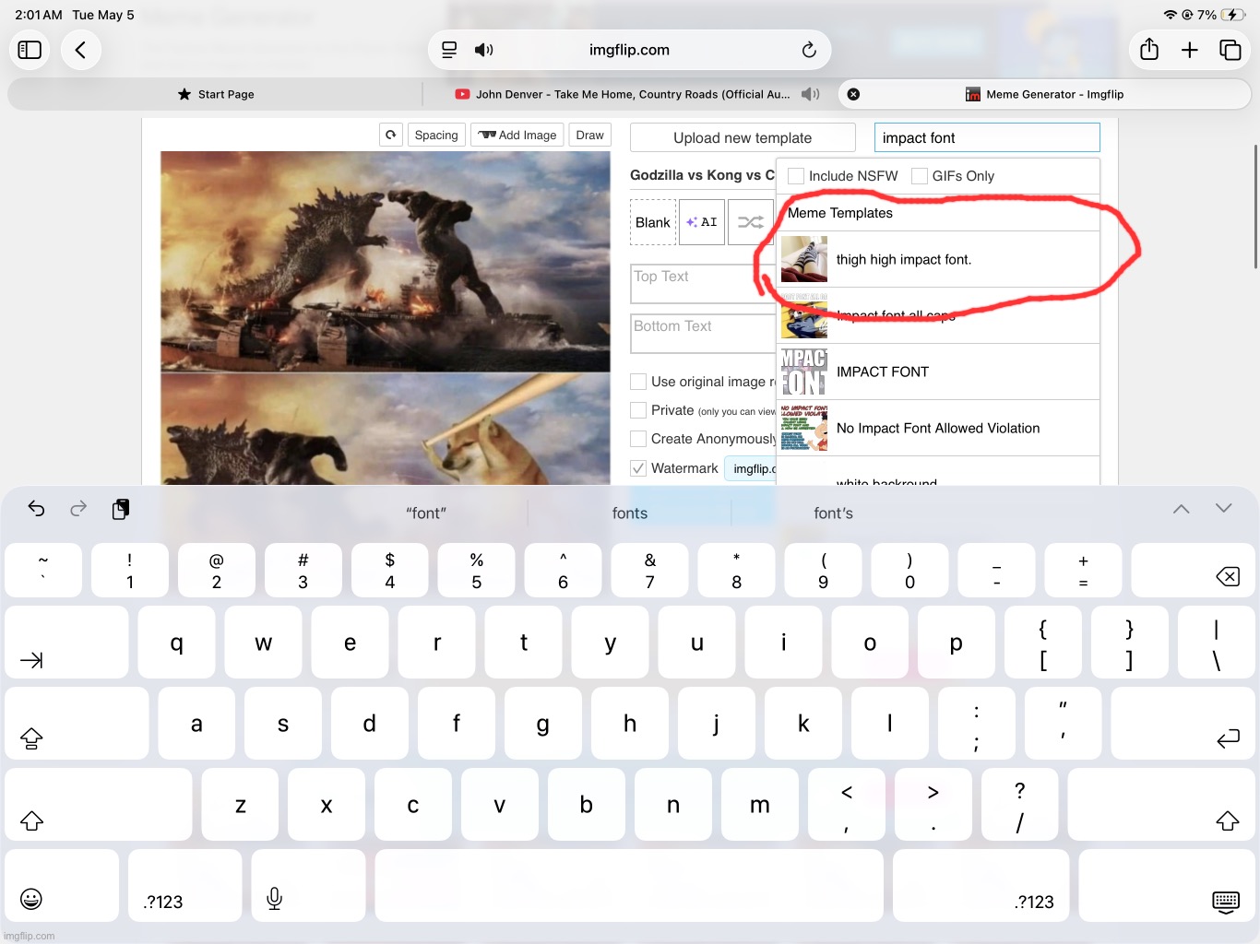Select the IMPACT FONT template
Image resolution: width=1260 pixels, height=944 pixels.
coord(938,372)
